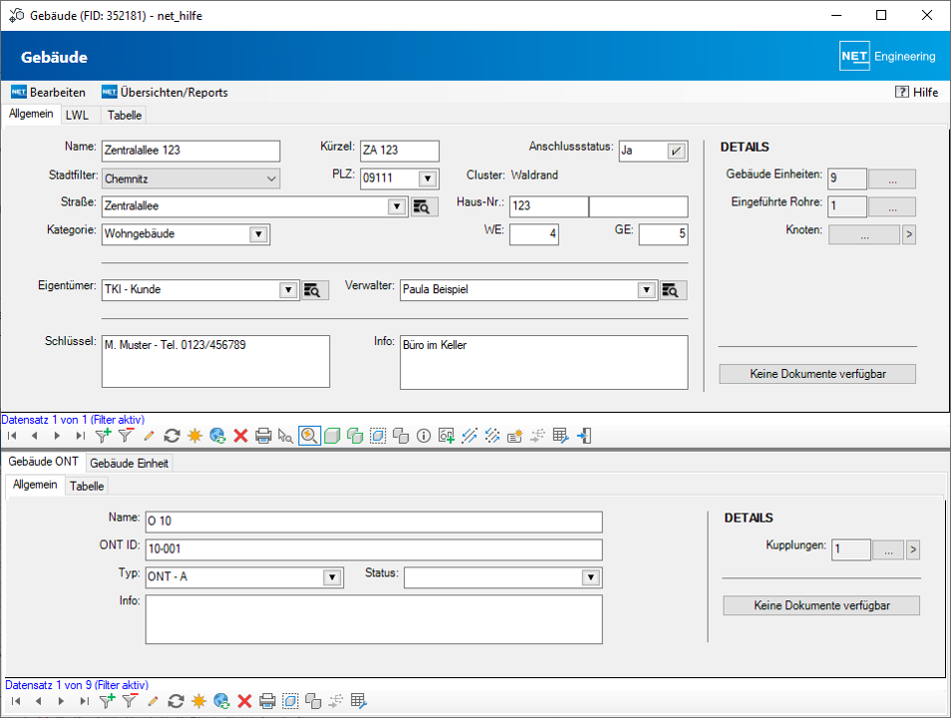The image size is (951, 718).
Task: Click the add filter funnel in lower ONT toolbar
Action: coord(106,701)
